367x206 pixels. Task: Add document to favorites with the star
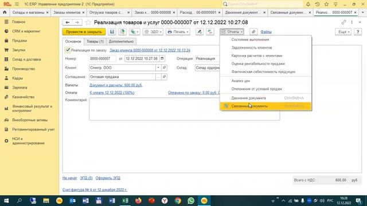[88, 22]
